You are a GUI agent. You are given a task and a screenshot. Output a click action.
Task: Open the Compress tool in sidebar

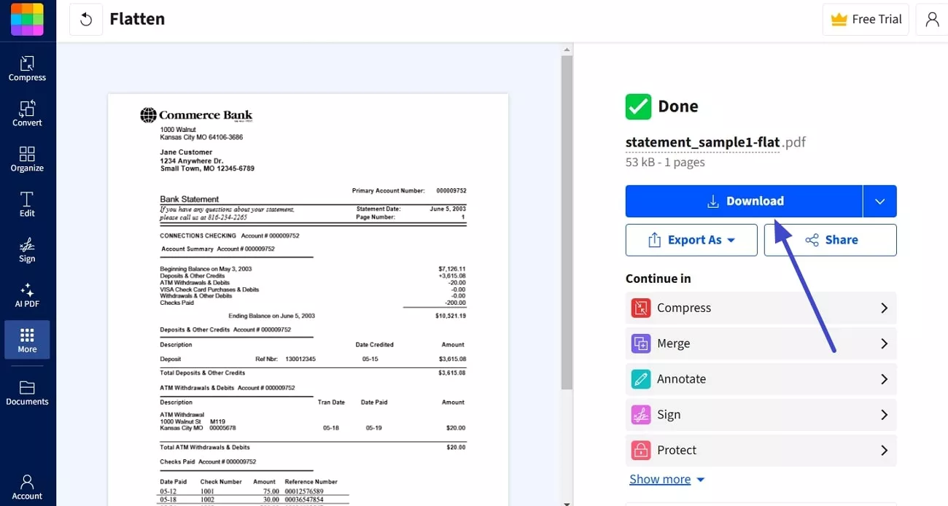(27, 69)
